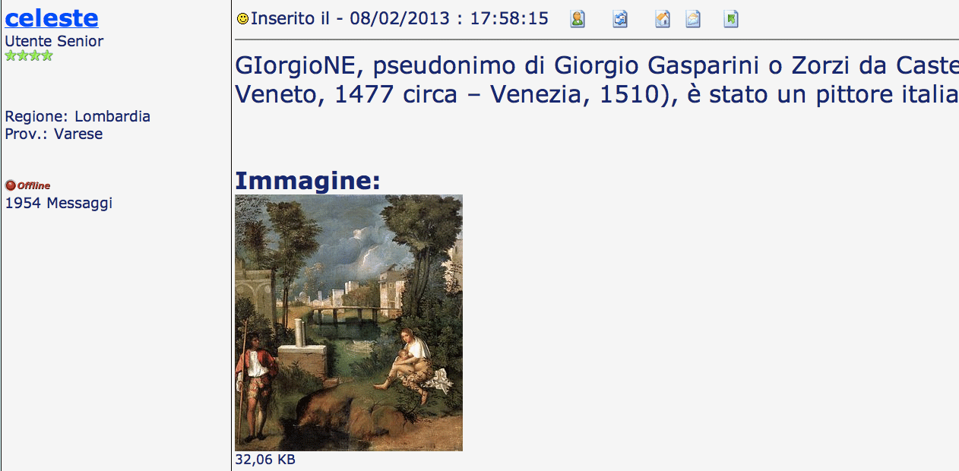959x471 pixels.
Task: Click the 32,06 KB file size label
Action: click(265, 460)
